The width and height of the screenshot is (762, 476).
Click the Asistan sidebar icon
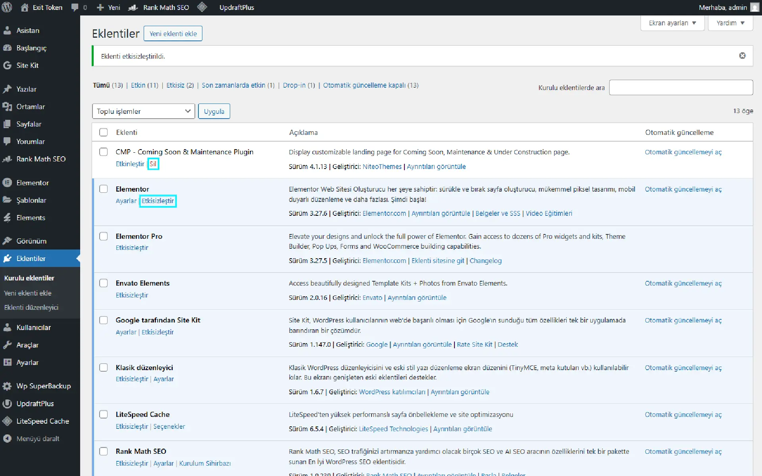[x=7, y=31]
